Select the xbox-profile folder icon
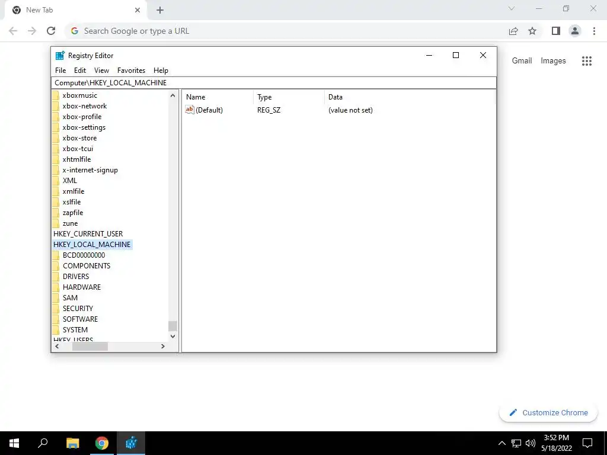The height and width of the screenshot is (455, 607). pos(56,117)
